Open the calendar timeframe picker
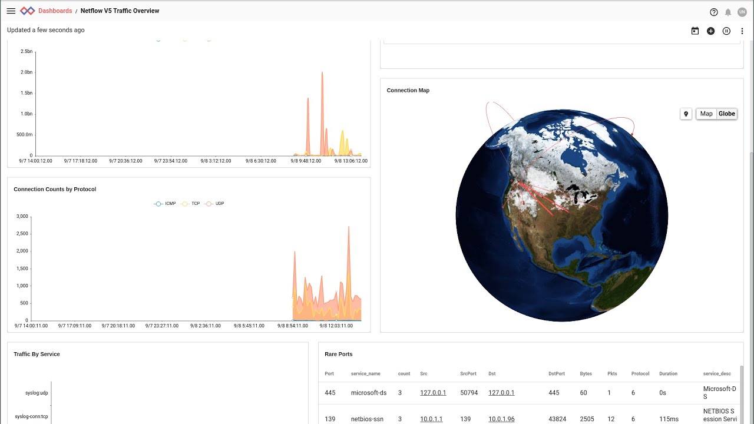The width and height of the screenshot is (754, 424). [695, 31]
